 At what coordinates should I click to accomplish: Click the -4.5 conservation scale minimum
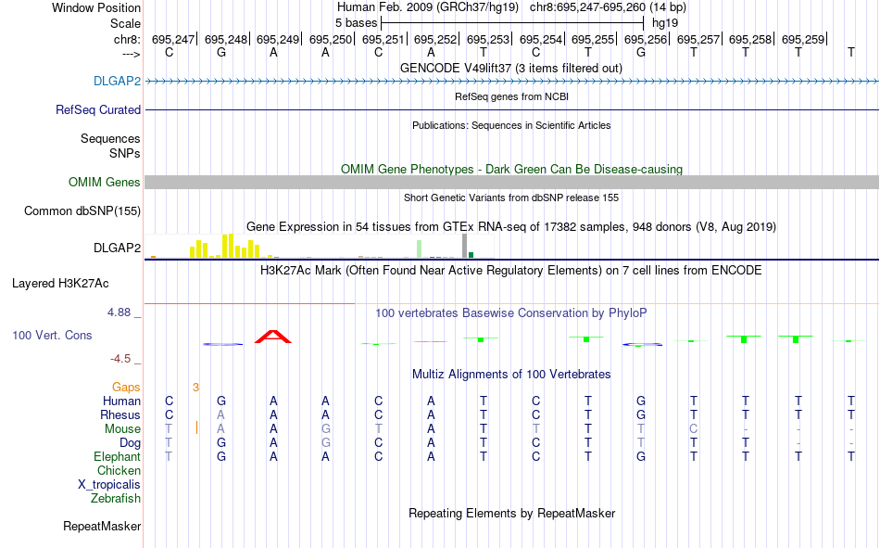(x=120, y=359)
